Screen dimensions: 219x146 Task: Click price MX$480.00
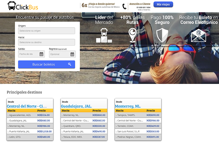point(43,137)
